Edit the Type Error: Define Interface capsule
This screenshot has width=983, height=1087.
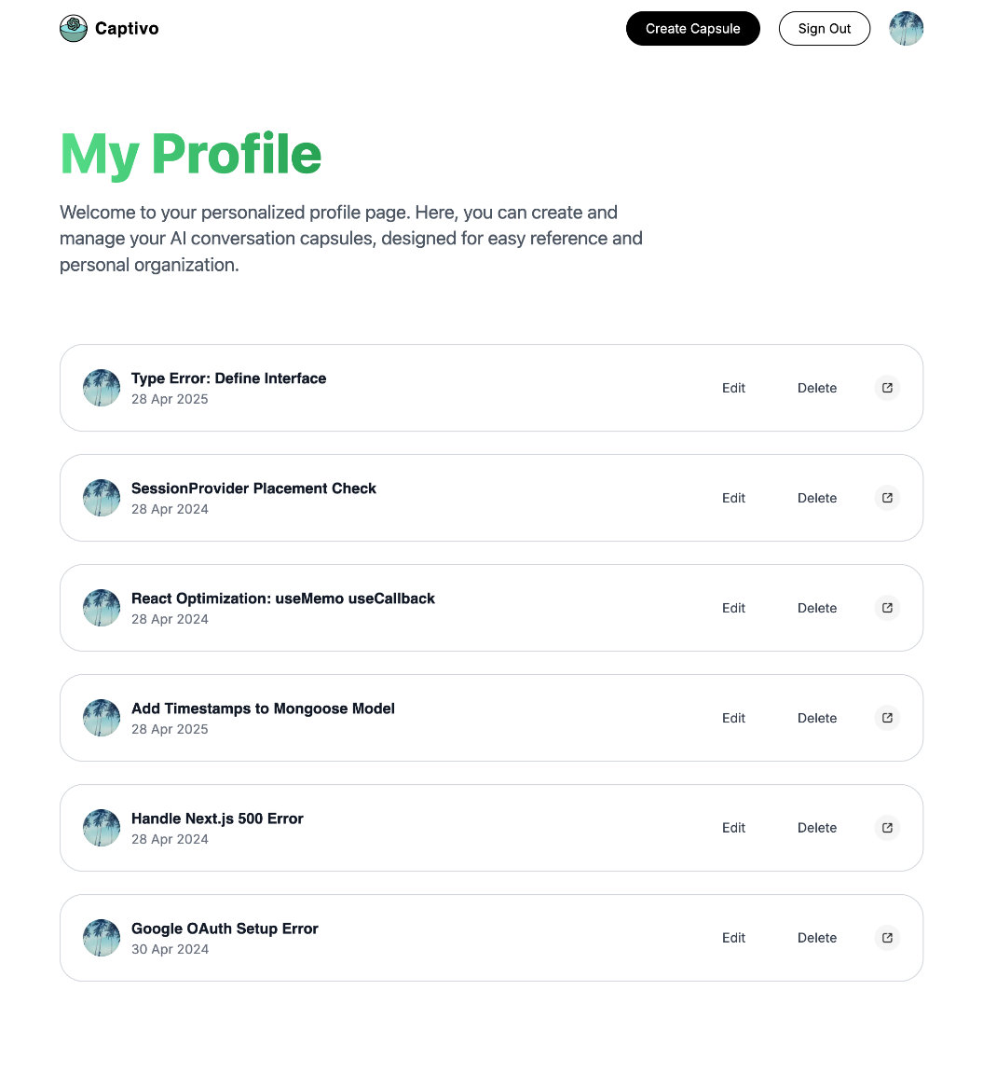pyautogui.click(x=733, y=388)
